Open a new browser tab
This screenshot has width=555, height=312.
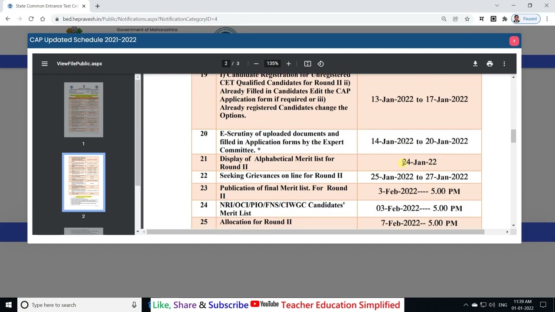98,6
